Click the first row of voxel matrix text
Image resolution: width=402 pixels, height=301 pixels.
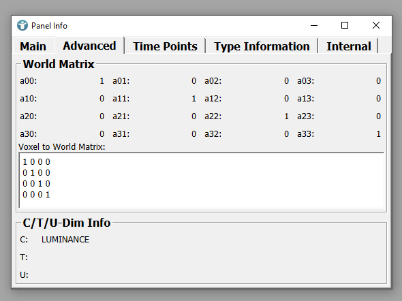pyautogui.click(x=36, y=162)
